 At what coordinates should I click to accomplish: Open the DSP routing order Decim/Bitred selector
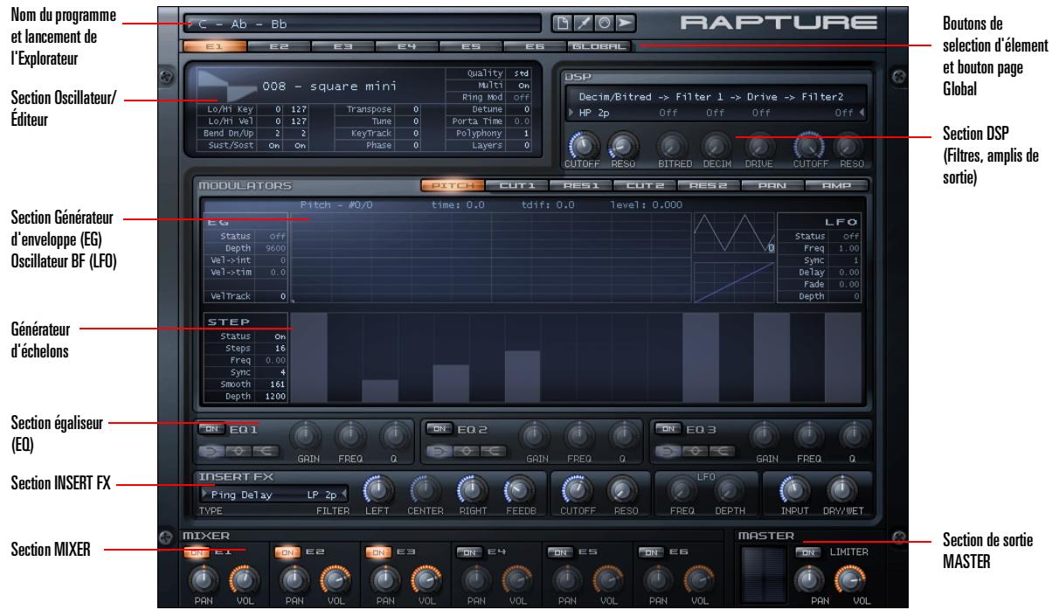[711, 98]
